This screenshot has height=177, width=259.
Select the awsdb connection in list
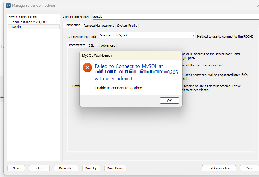[33, 27]
